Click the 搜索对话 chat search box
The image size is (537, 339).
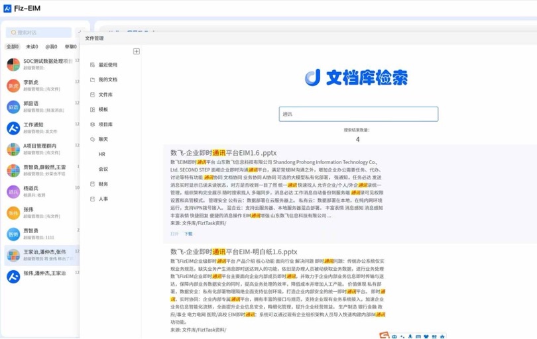[x=38, y=32]
